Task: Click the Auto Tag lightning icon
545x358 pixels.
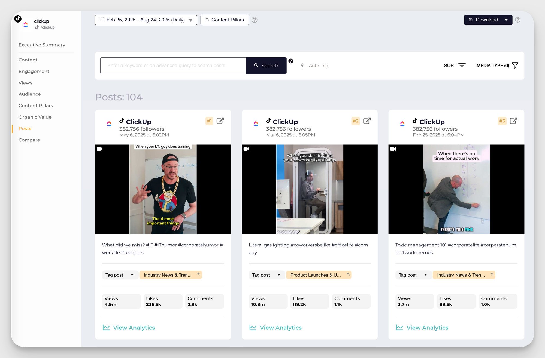Action: pyautogui.click(x=302, y=66)
